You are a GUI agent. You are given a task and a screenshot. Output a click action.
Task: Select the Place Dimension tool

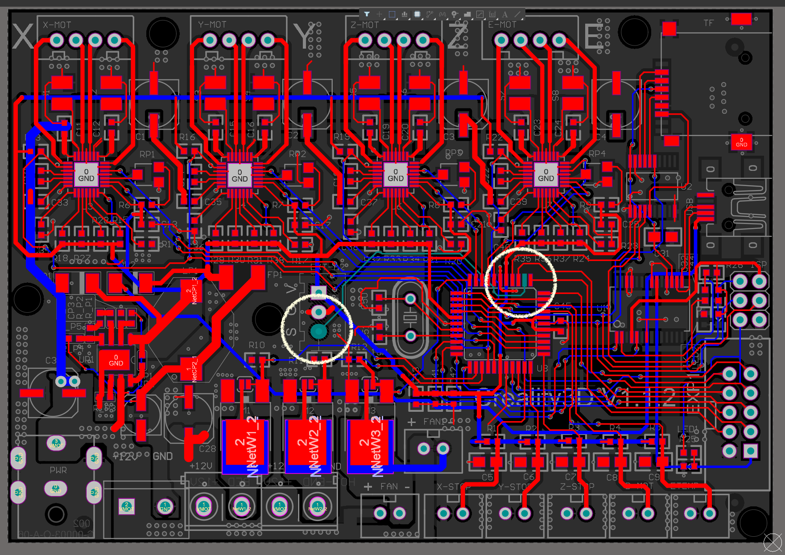pos(492,14)
